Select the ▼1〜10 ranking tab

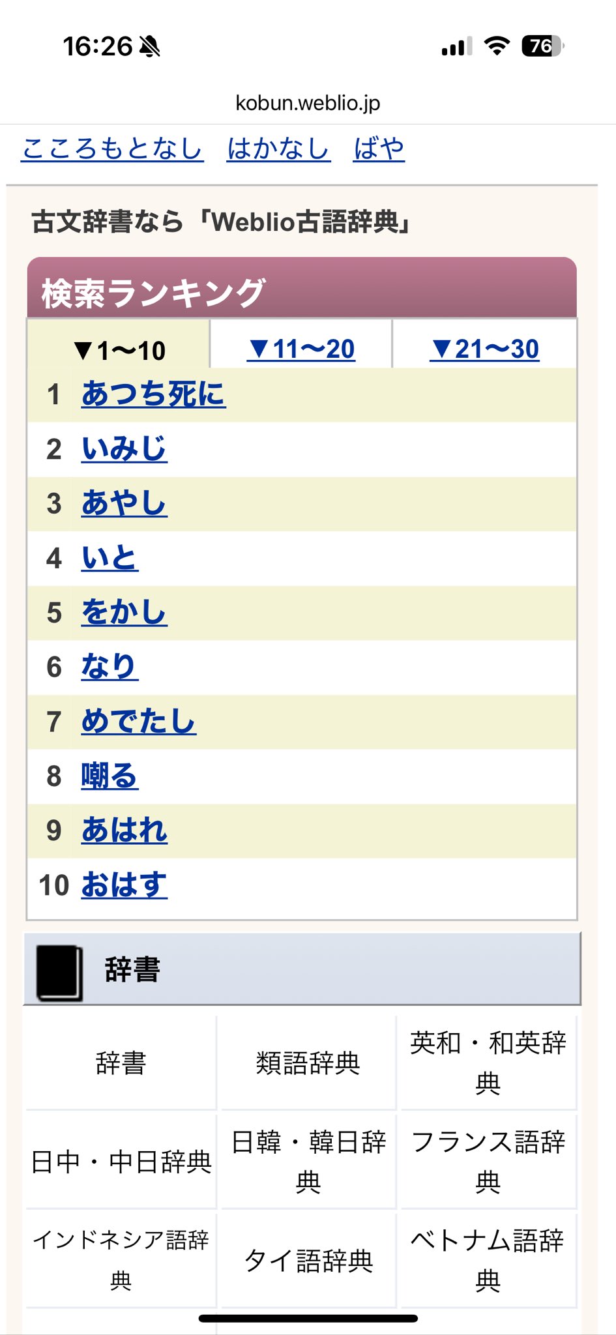(119, 351)
